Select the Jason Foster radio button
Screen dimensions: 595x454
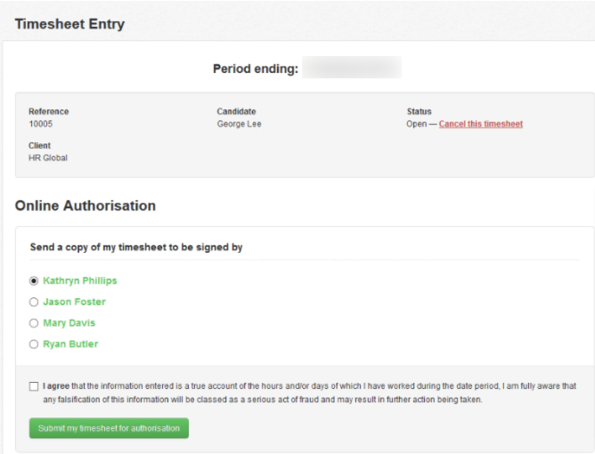coord(34,302)
